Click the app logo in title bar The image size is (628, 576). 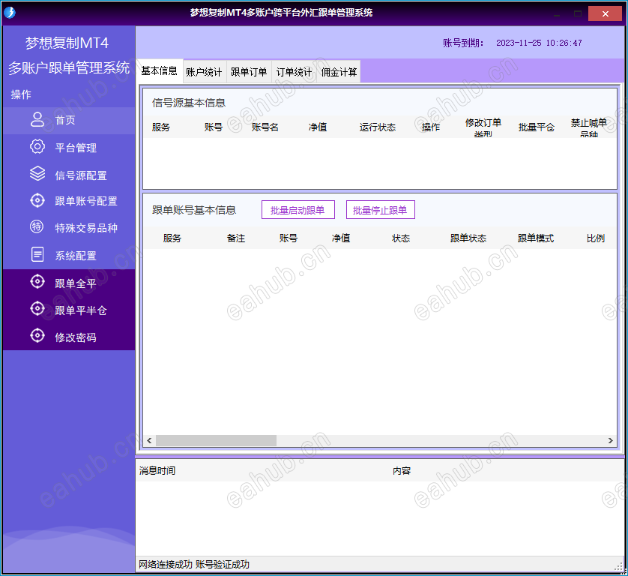[x=10, y=13]
